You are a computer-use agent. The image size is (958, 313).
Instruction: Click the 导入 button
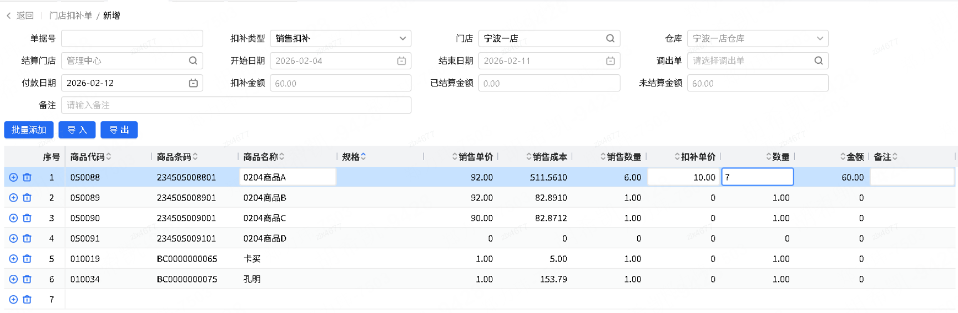click(77, 130)
